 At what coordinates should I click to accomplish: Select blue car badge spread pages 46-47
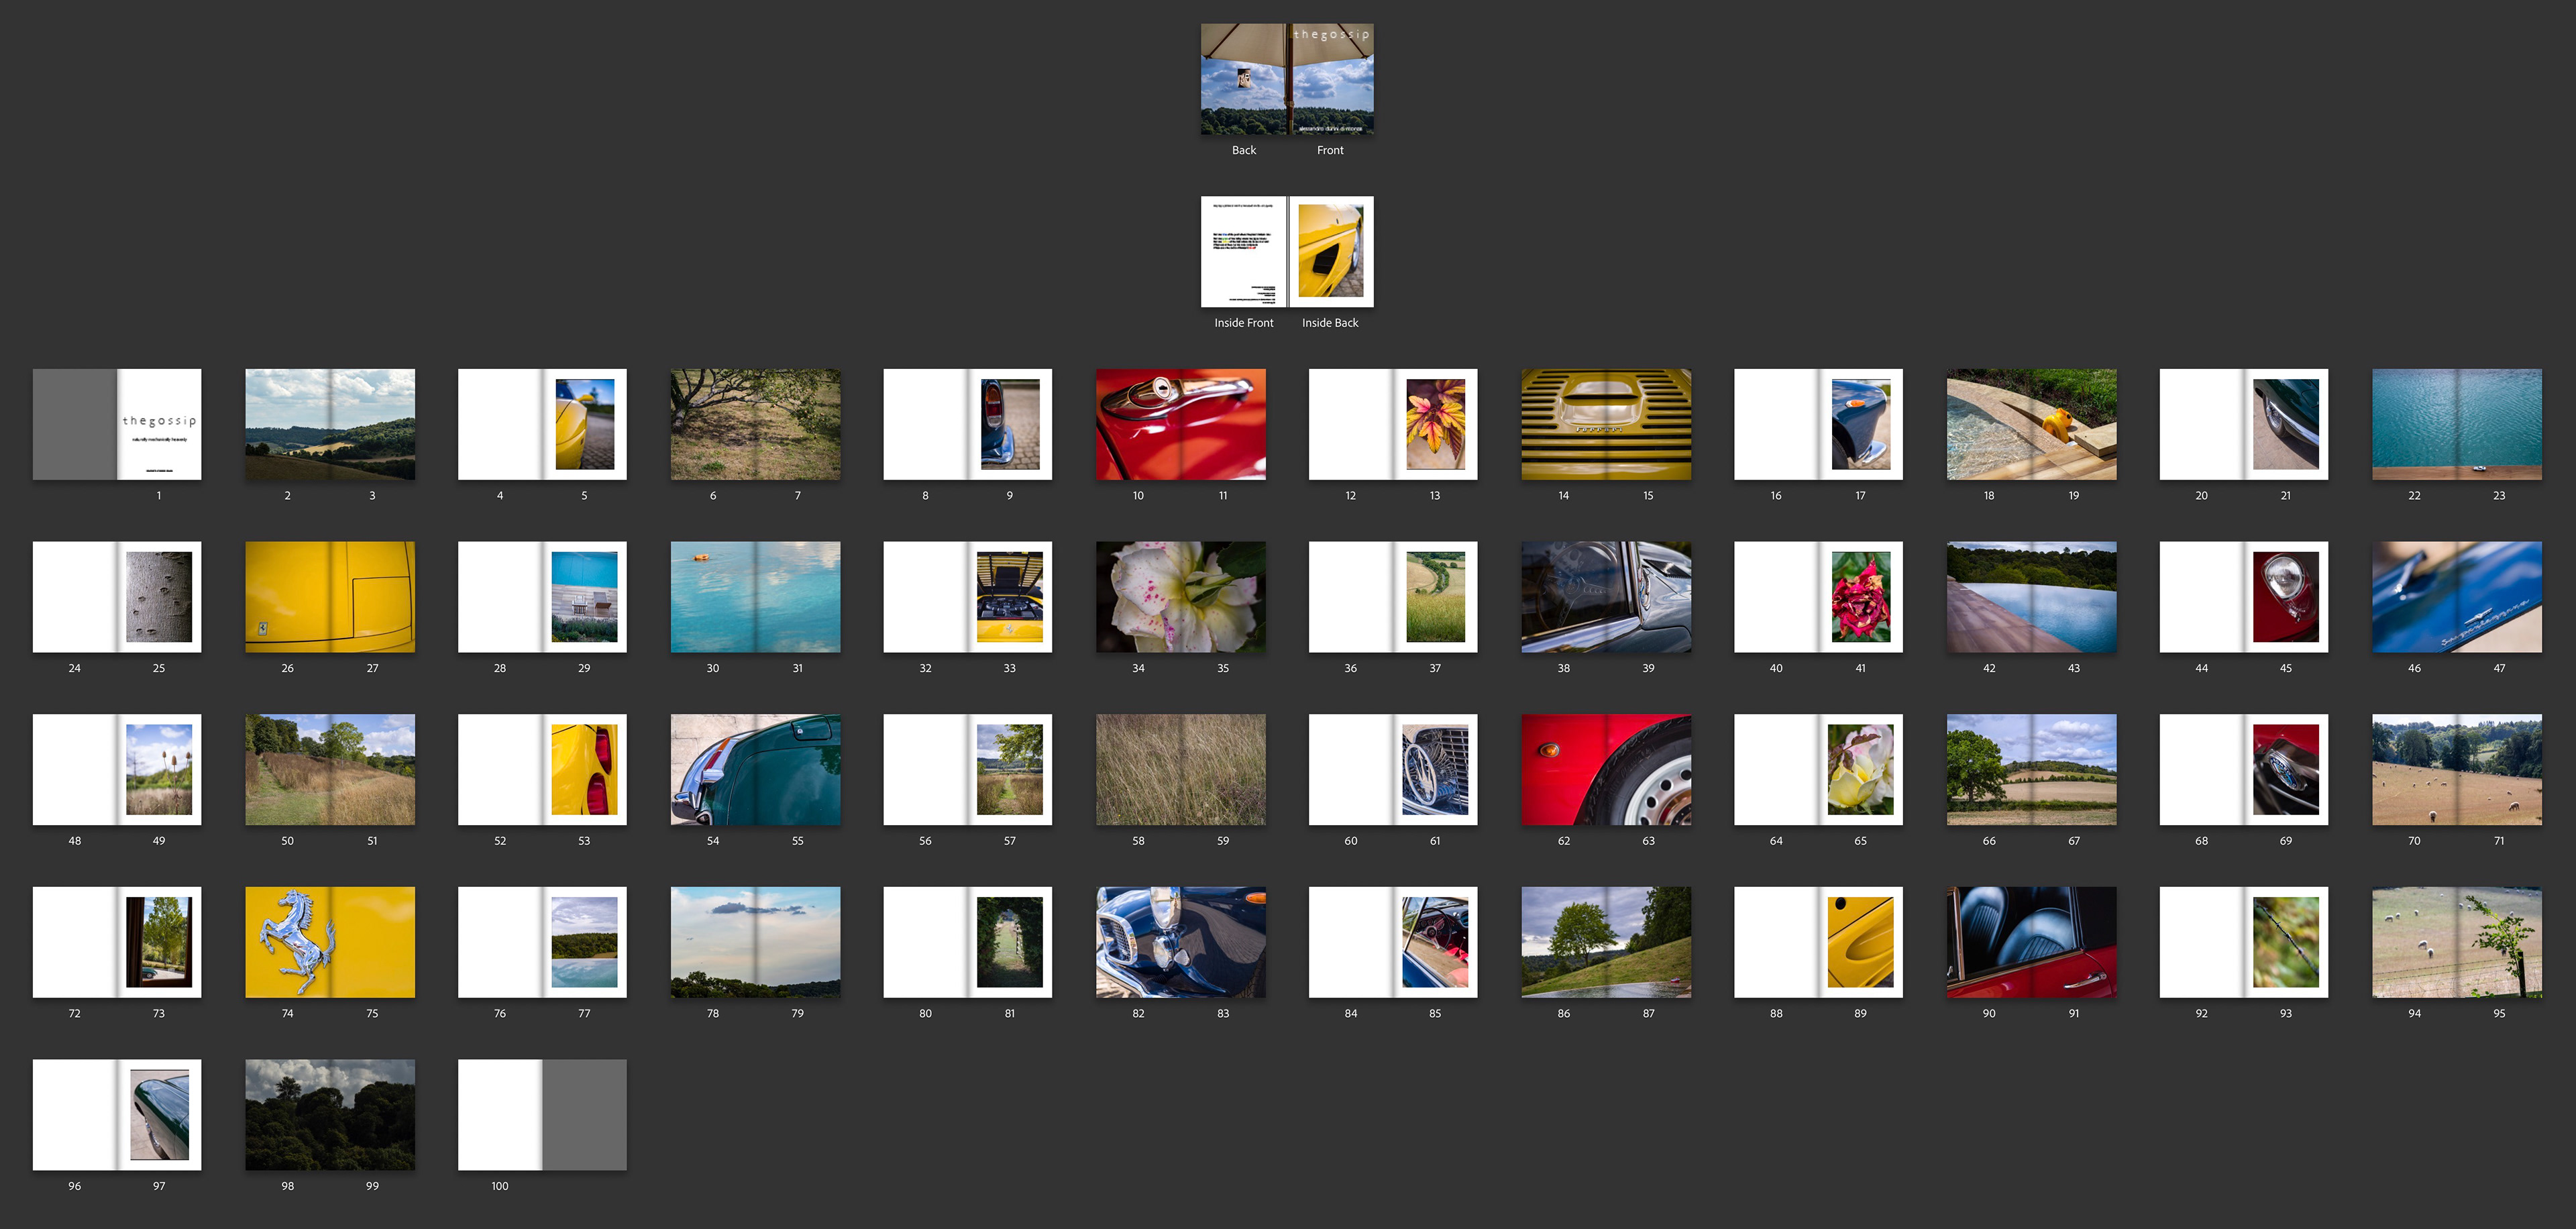(x=2456, y=597)
